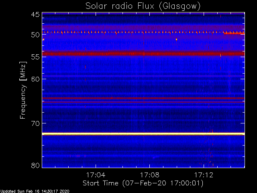Screen dimensions: 257x193
Task: Click the '55' frequency axis label
Action: coord(35,57)
